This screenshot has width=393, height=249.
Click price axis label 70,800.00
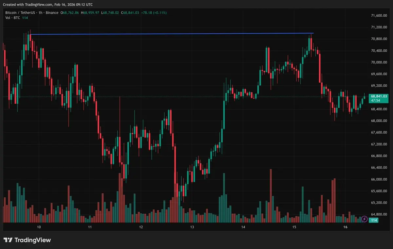tap(379, 39)
